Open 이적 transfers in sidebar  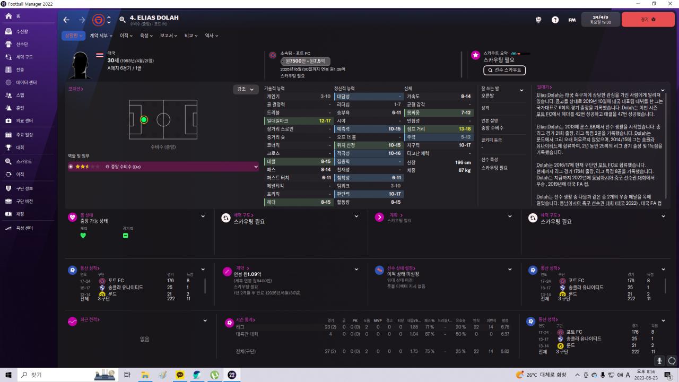tap(29, 174)
